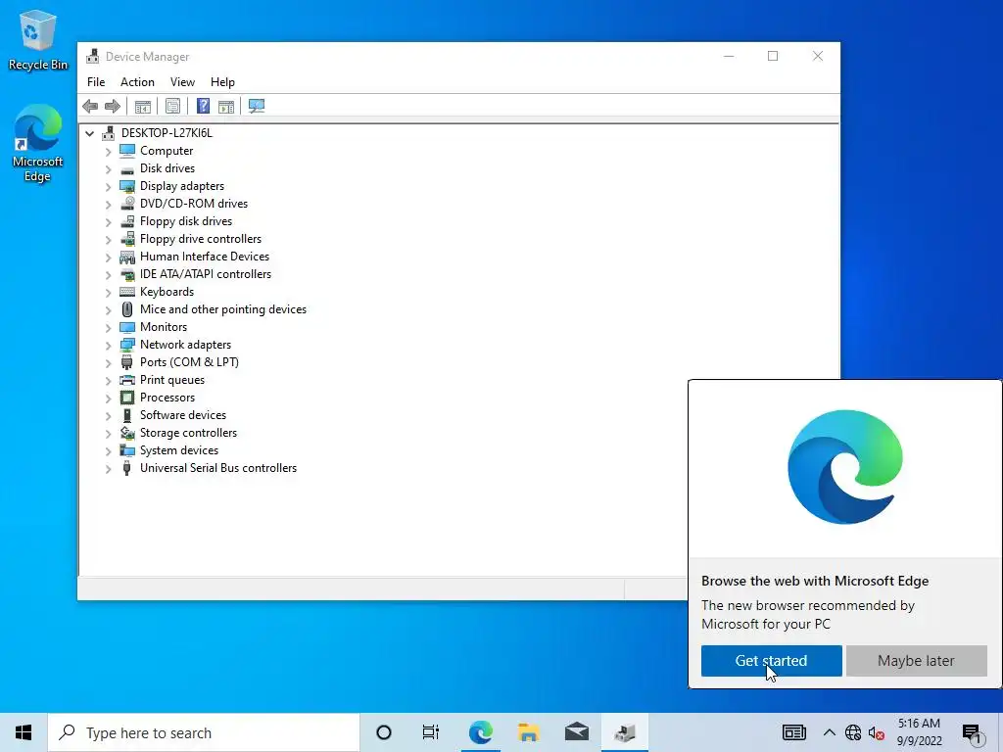Viewport: 1003px width, 752px height.
Task: Click the Back arrow in Device Manager toolbar
Action: (x=90, y=106)
